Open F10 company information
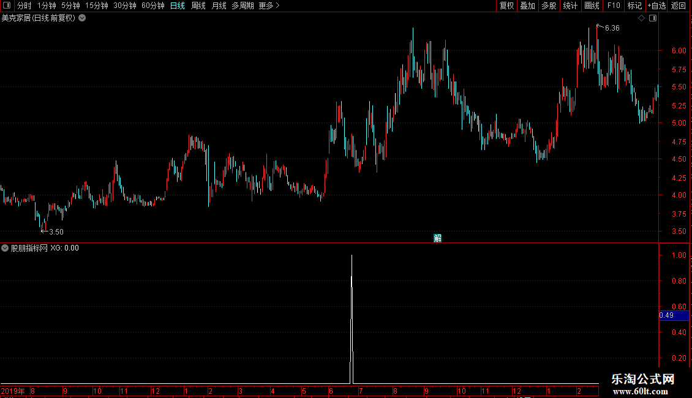 pos(614,6)
